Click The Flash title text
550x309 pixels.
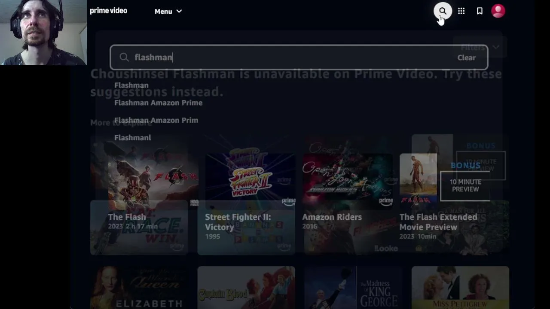[127, 217]
